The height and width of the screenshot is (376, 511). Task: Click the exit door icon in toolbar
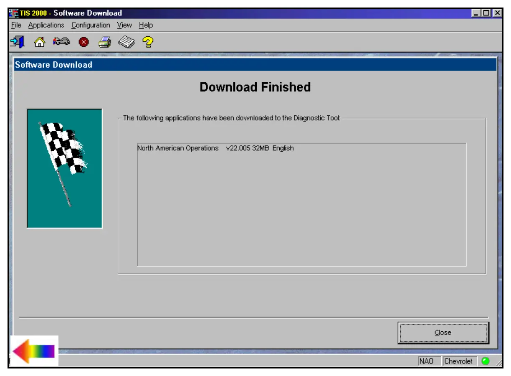17,42
